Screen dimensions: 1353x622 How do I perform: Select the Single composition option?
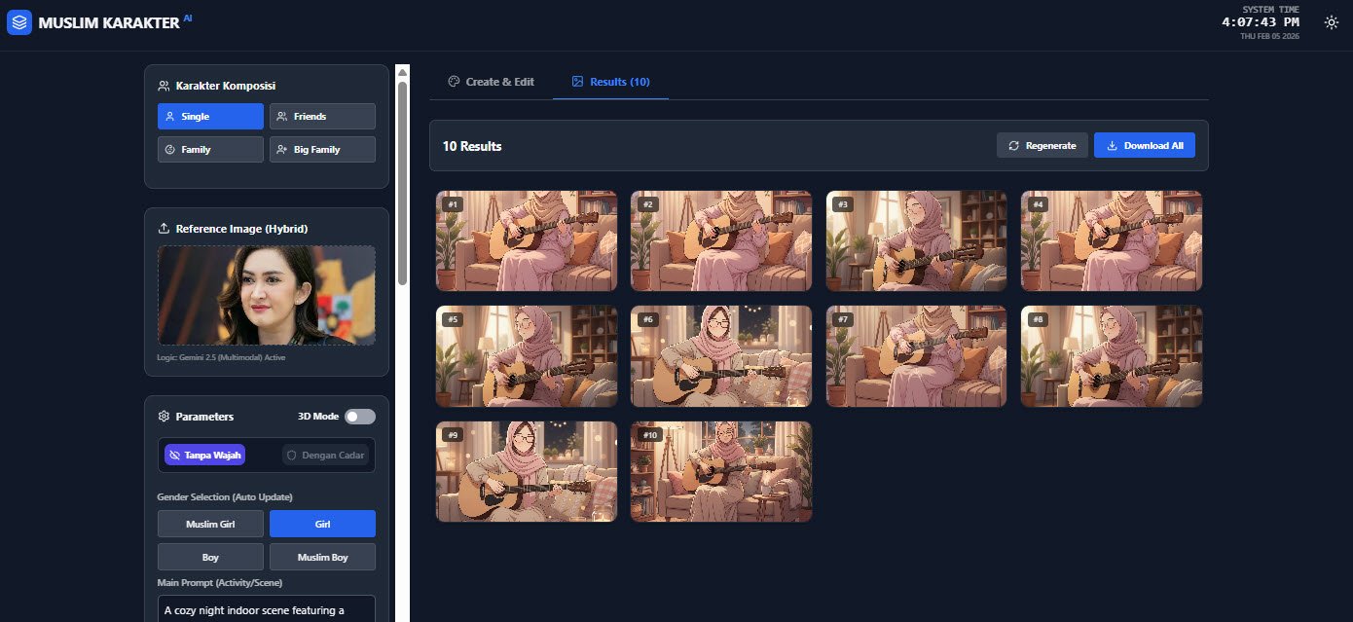coord(210,117)
